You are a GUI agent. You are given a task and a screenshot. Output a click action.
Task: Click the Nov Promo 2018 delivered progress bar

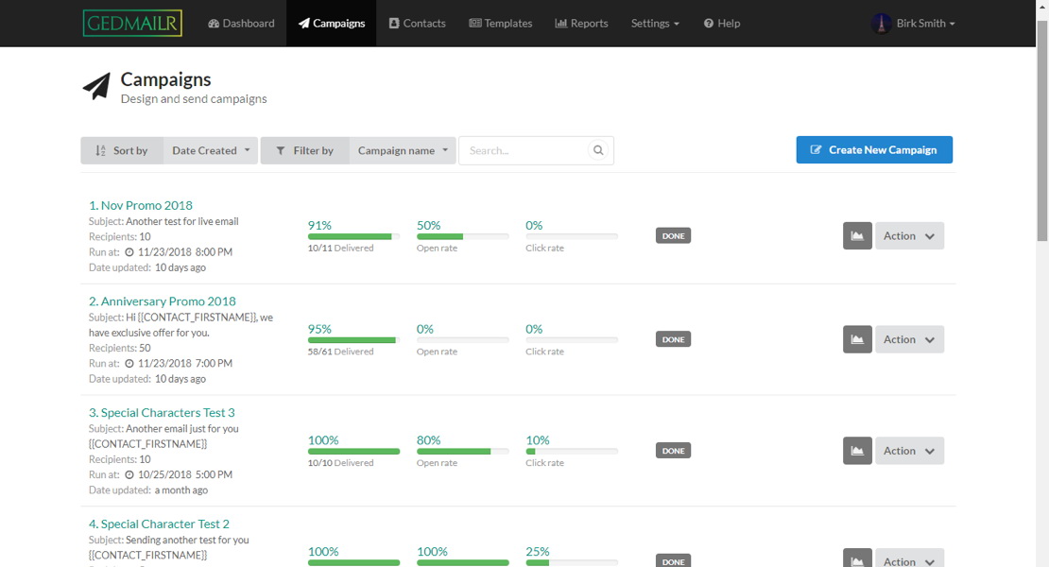(x=353, y=236)
